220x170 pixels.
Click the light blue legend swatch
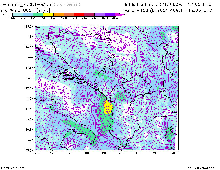[x=28, y=15]
